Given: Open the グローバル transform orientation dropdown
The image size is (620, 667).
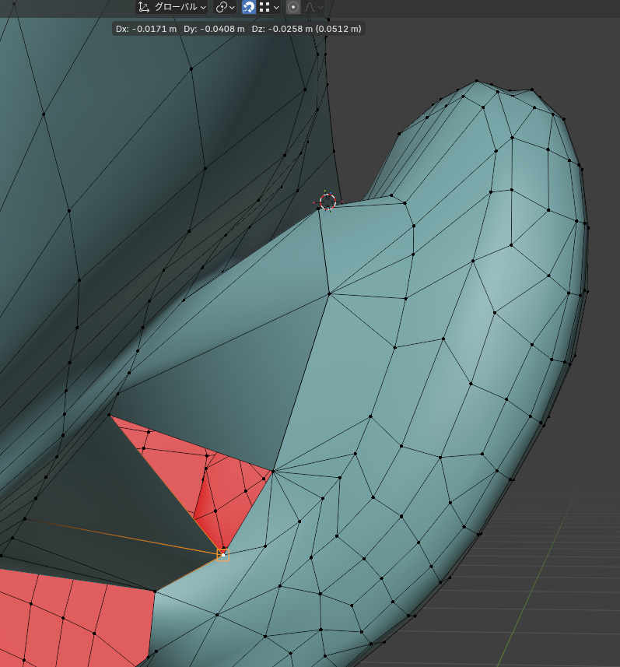Looking at the screenshot, I should tap(171, 7).
